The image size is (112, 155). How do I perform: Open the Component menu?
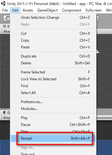pyautogui.click(x=72, y=10)
